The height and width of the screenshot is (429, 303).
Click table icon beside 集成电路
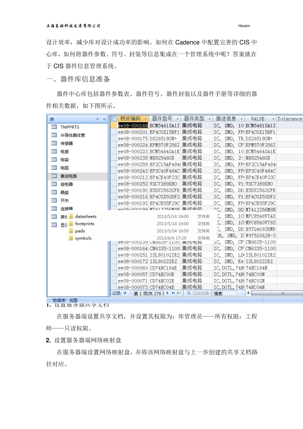pos(54,176)
